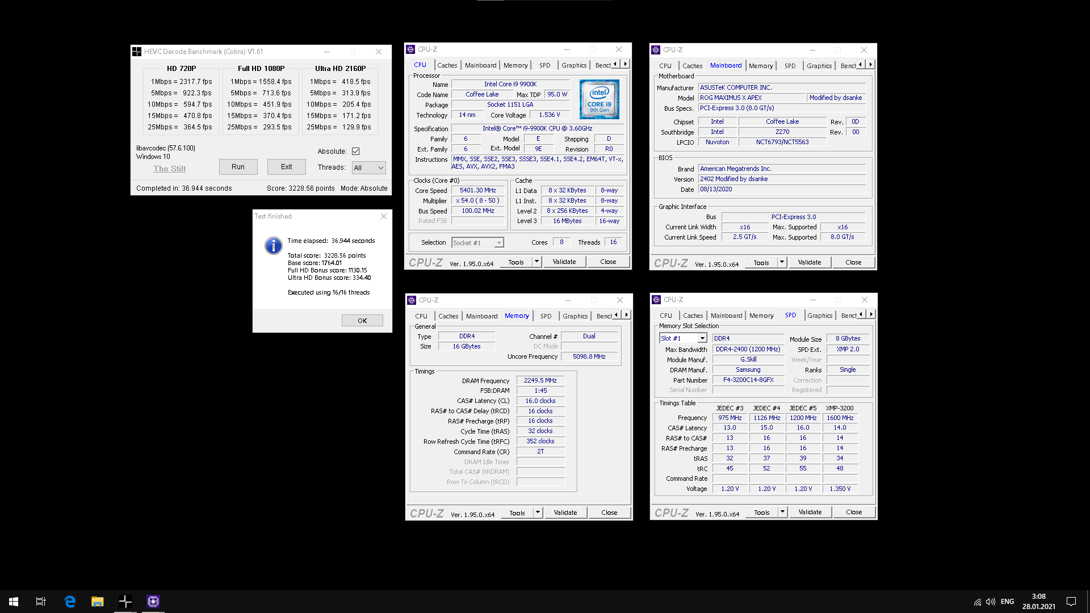Click the Max Bandwidth field DDR4-2400
Viewport: 1090px width, 613px height.
tap(748, 350)
